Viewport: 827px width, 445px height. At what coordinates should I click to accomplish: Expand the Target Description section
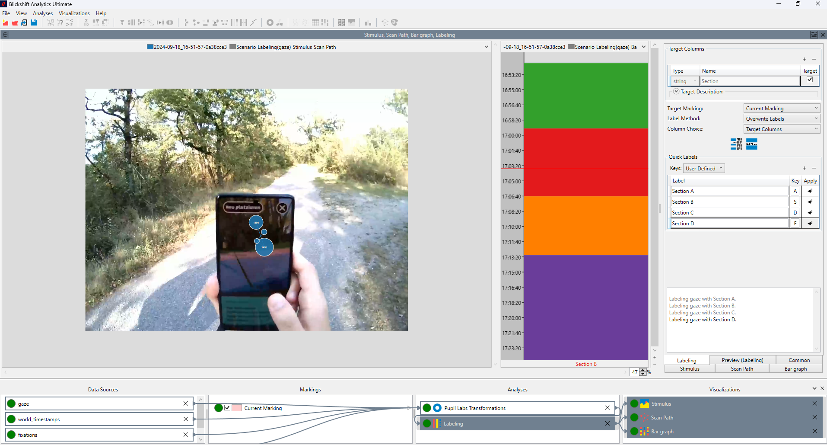(676, 92)
